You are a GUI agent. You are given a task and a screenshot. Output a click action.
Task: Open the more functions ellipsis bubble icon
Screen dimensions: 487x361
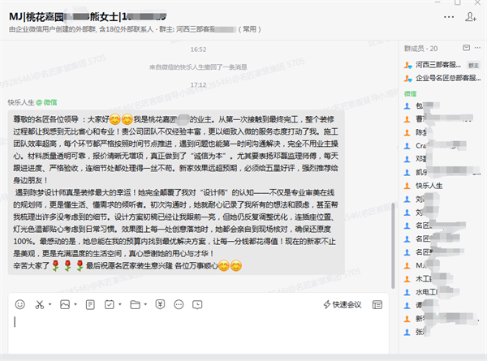(179, 304)
